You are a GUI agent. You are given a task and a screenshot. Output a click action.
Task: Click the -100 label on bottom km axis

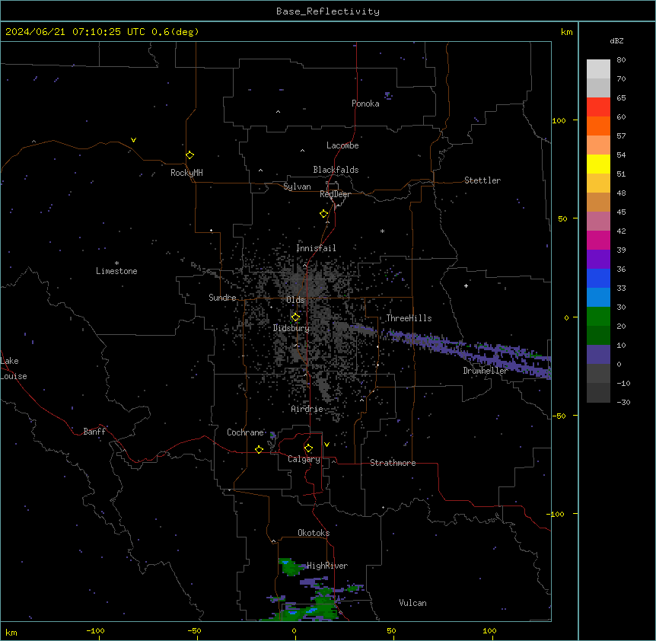point(95,630)
